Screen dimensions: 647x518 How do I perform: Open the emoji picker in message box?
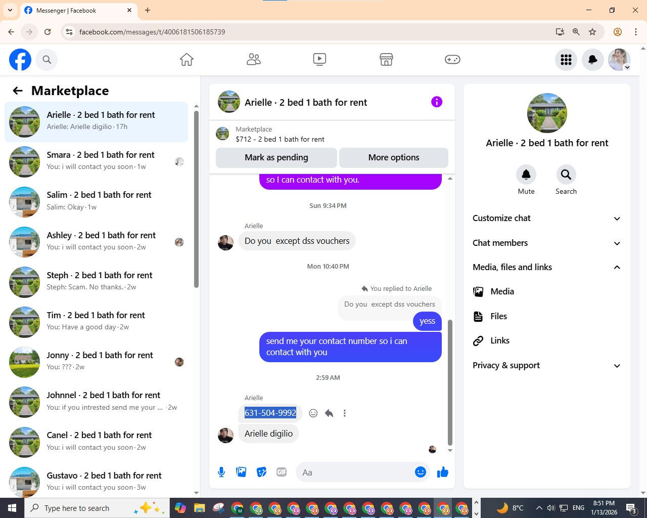pyautogui.click(x=421, y=472)
